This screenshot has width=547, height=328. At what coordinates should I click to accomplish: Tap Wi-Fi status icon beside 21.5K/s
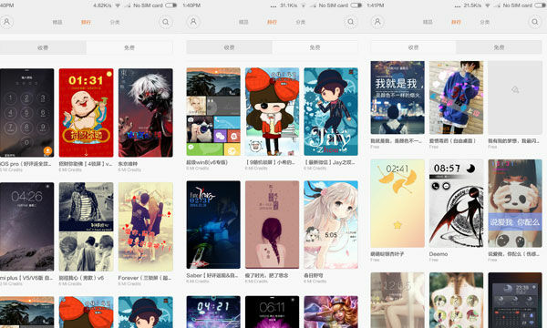click(488, 5)
